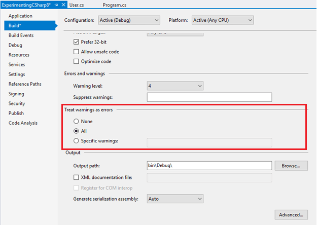317x226 pixels.
Task: Enable Allow unsafe code
Action: pyautogui.click(x=77, y=52)
